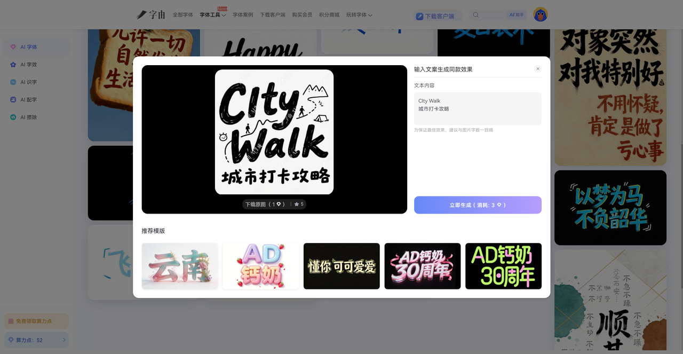Viewport: 683px width, 354px height.
Task: Select AI 擦除 in the sidebar
Action: coord(29,117)
